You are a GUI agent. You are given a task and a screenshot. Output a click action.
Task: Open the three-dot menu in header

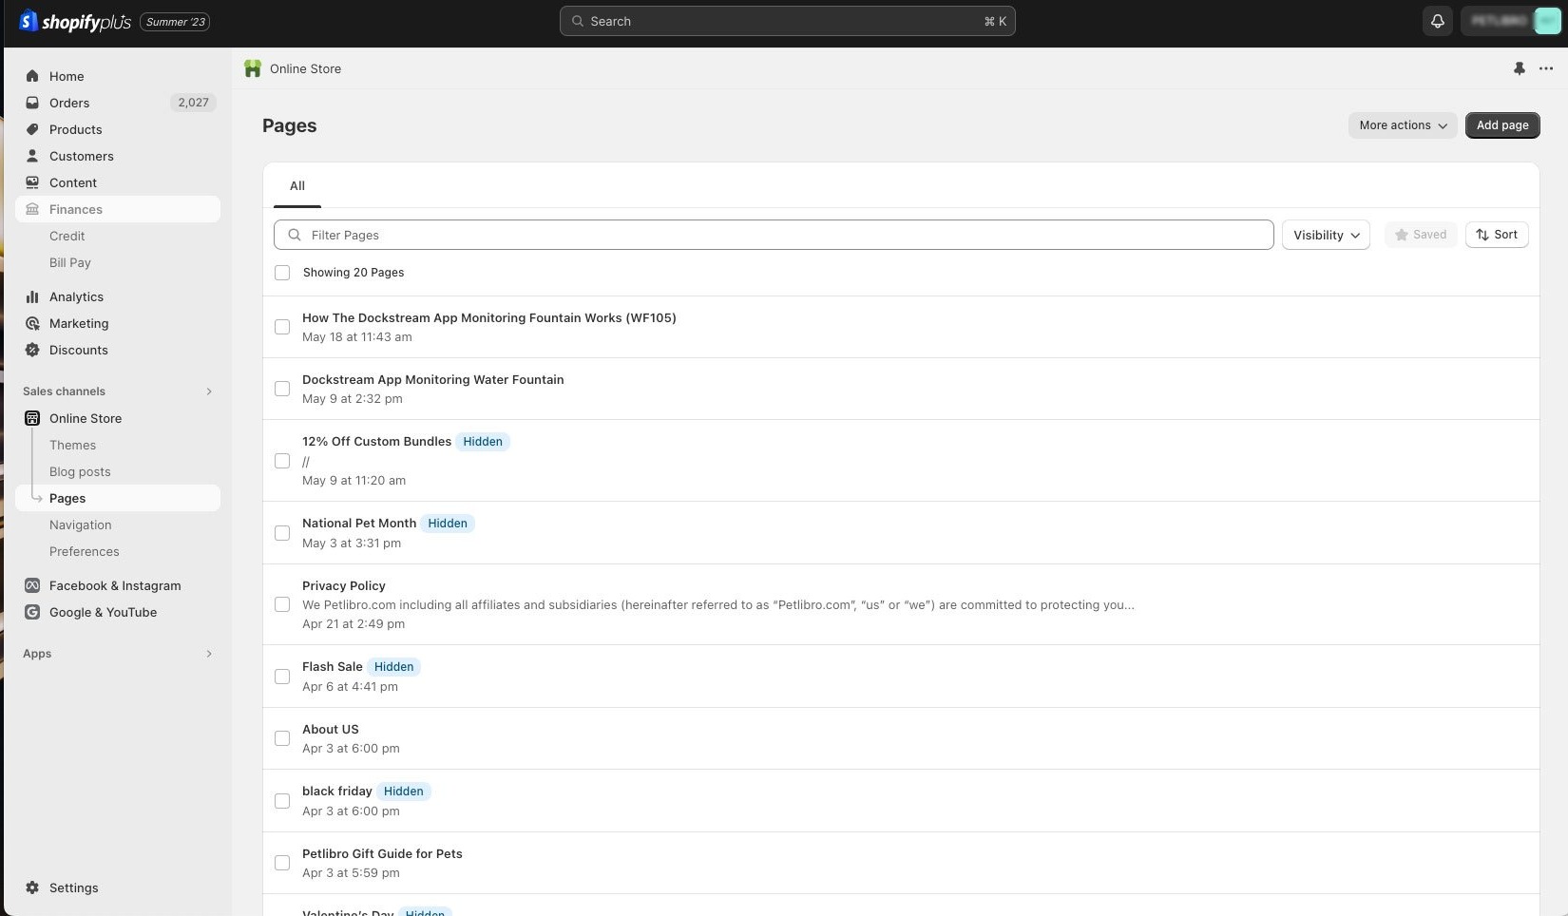[1546, 68]
